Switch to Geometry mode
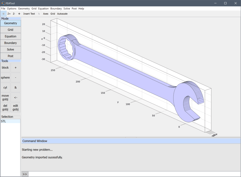Image resolution: width=241 pixels, height=177 pixels. (x=11, y=23)
